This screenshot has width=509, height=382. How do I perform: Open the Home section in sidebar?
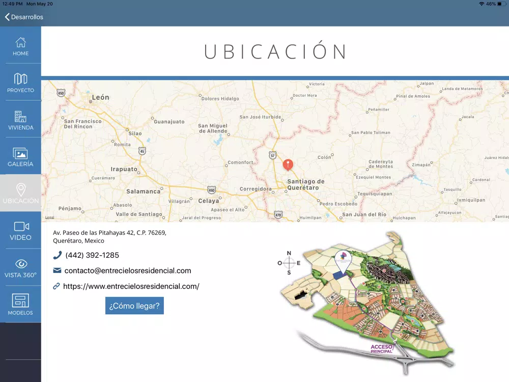(x=20, y=45)
